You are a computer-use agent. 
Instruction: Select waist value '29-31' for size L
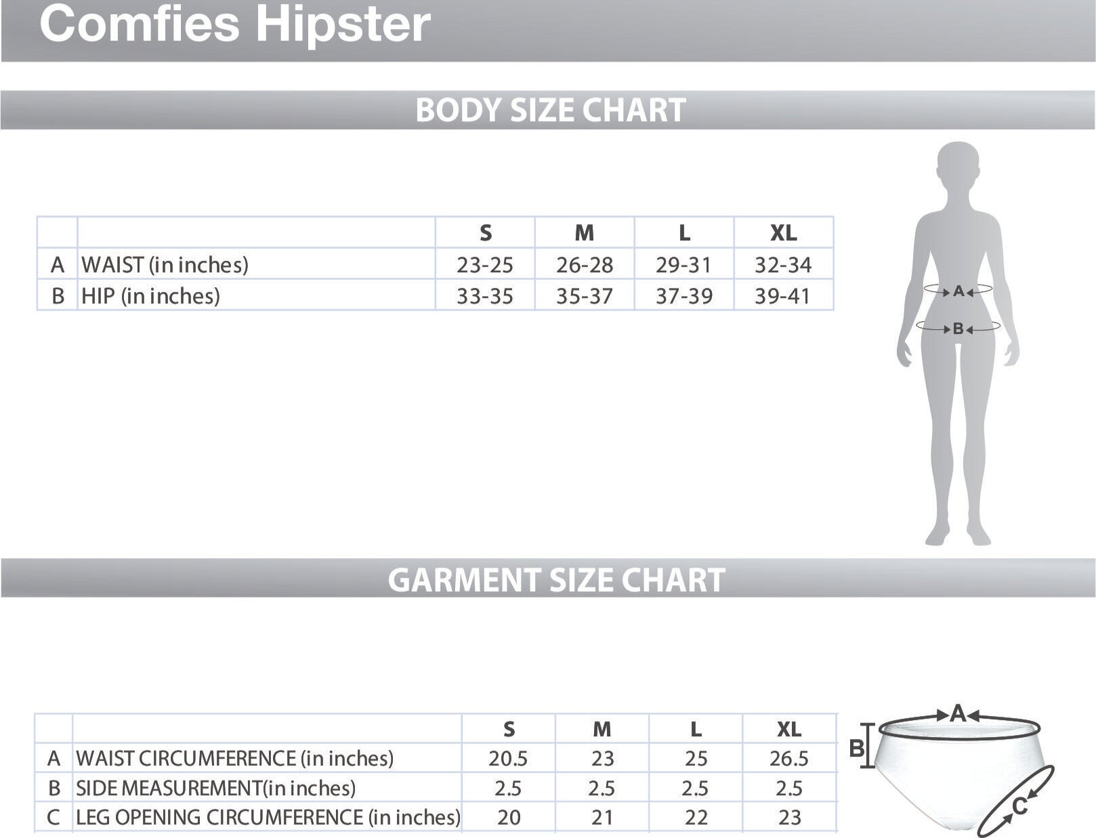683,265
